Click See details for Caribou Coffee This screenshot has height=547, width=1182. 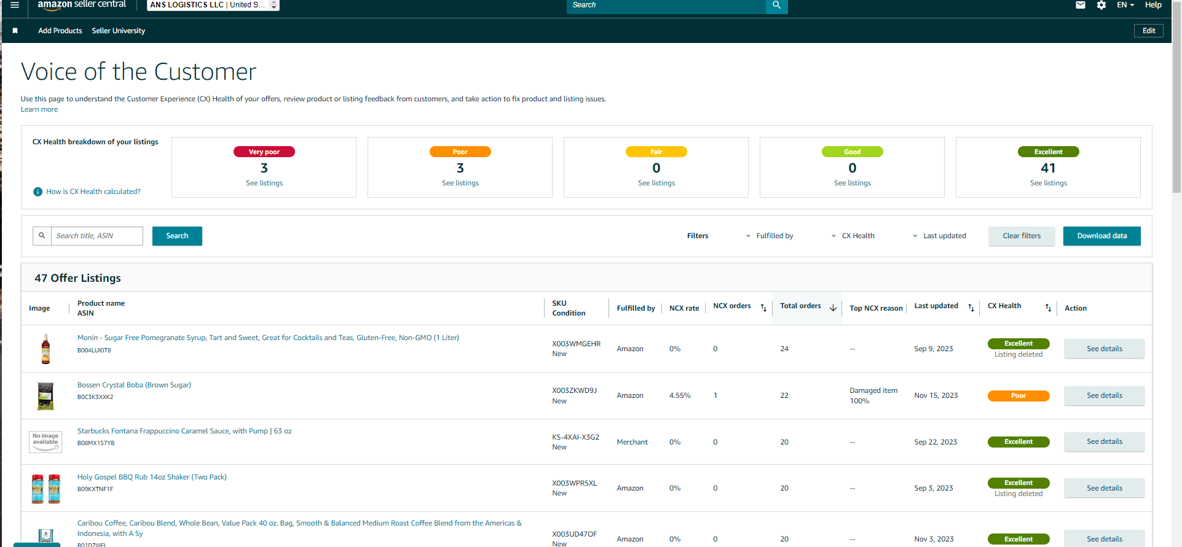tap(1105, 538)
